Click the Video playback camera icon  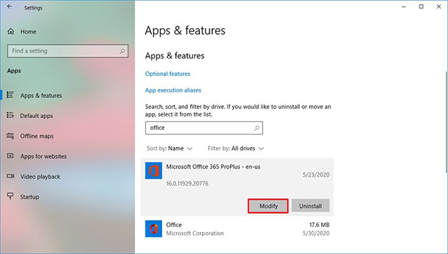pyautogui.click(x=10, y=176)
